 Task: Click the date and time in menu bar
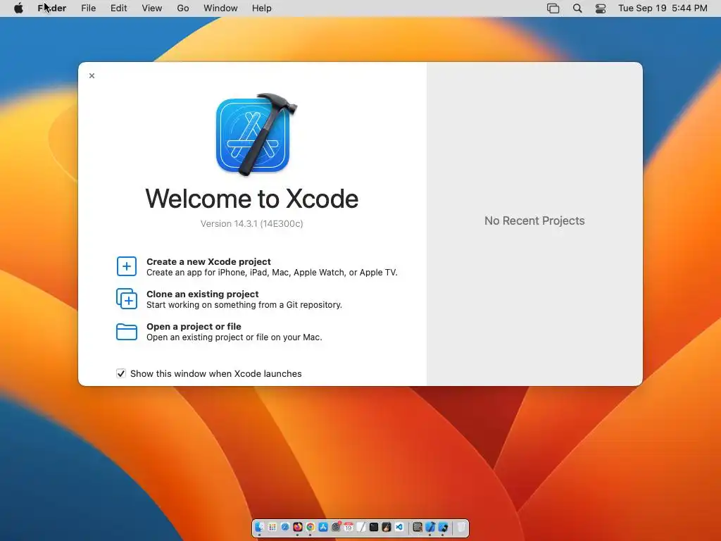[663, 8]
